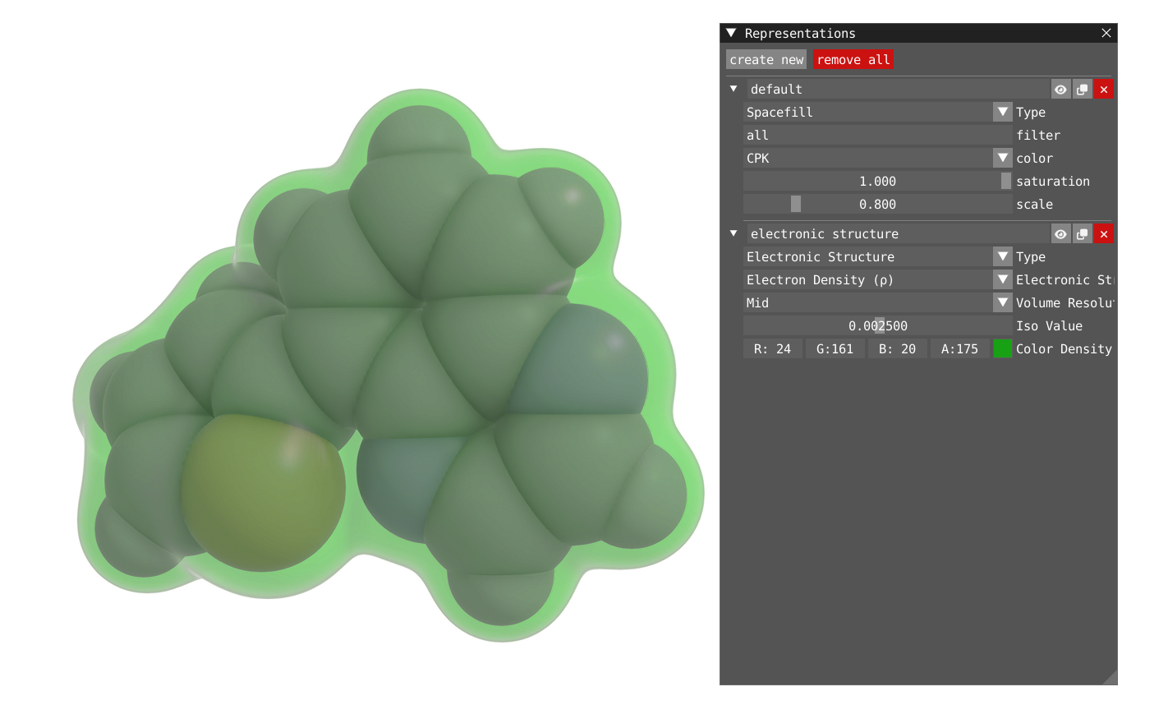Image resolution: width=1168 pixels, height=719 pixels.
Task: Delete the default representation with its red X
Action: point(1103,89)
